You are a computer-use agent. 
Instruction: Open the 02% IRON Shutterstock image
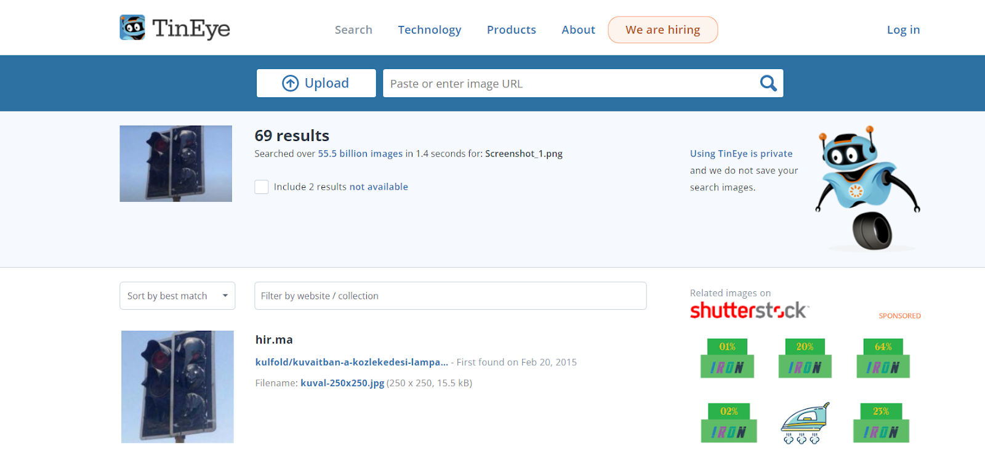[x=728, y=422]
